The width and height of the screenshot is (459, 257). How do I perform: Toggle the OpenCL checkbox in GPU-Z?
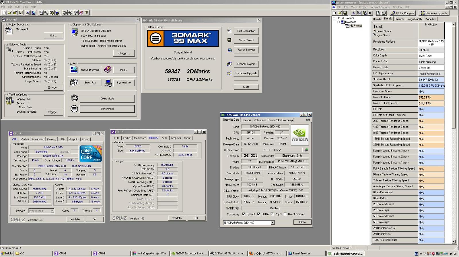tap(244, 214)
